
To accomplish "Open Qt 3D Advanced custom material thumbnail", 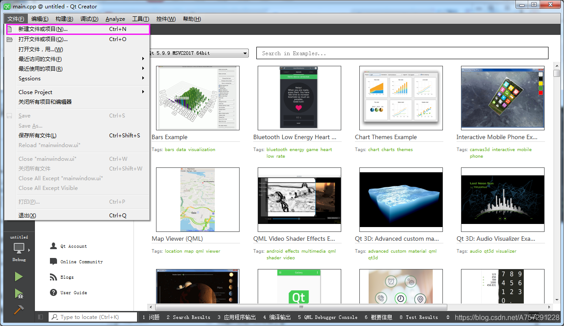I will point(401,200).
